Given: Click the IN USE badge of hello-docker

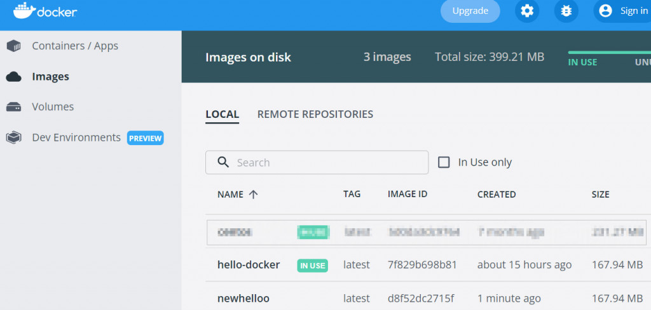Looking at the screenshot, I should point(312,266).
